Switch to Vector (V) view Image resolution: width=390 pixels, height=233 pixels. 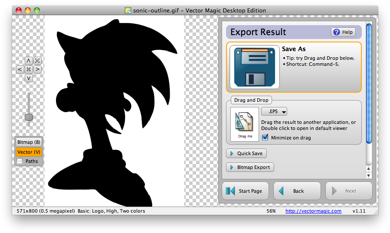click(x=29, y=152)
